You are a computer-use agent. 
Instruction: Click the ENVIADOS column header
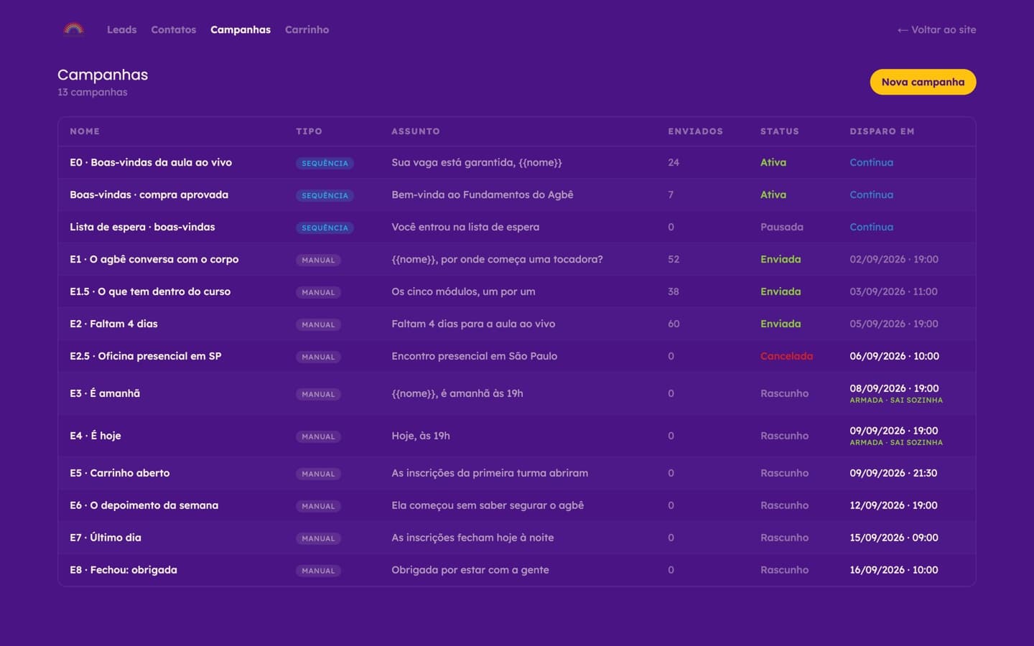pyautogui.click(x=695, y=131)
